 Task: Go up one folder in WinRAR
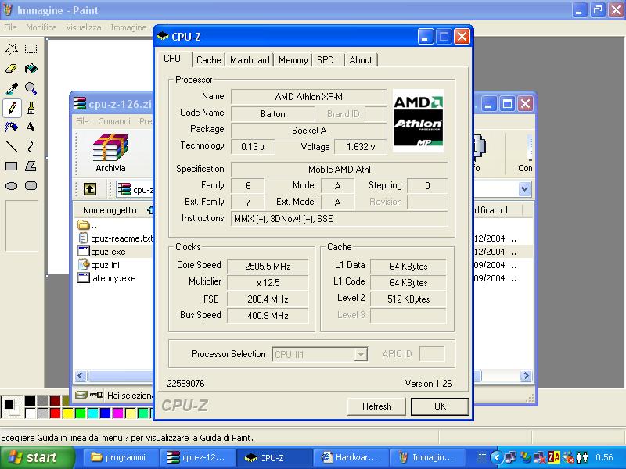coord(90,189)
